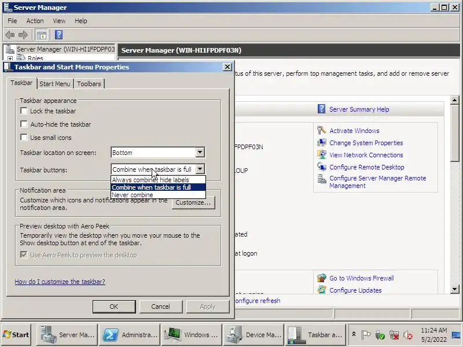Click the Apply button
This screenshot has height=347, width=463.
[x=208, y=307]
